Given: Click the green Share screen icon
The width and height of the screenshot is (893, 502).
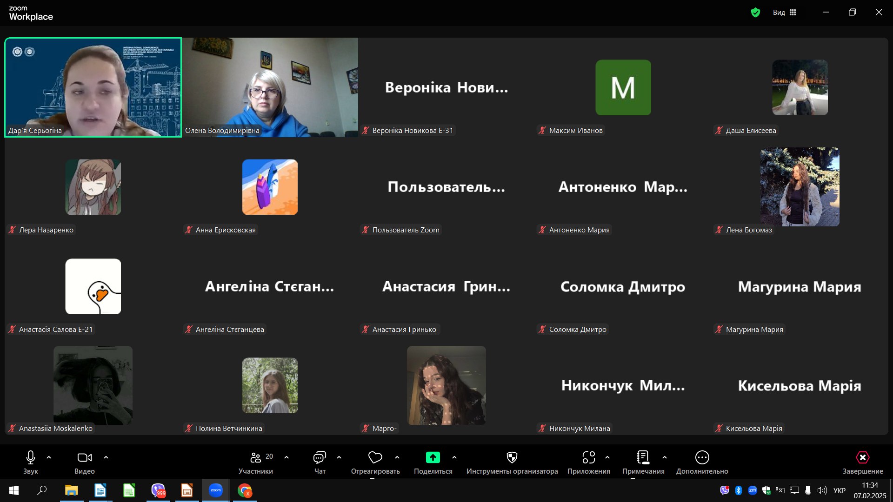Looking at the screenshot, I should coord(433,458).
